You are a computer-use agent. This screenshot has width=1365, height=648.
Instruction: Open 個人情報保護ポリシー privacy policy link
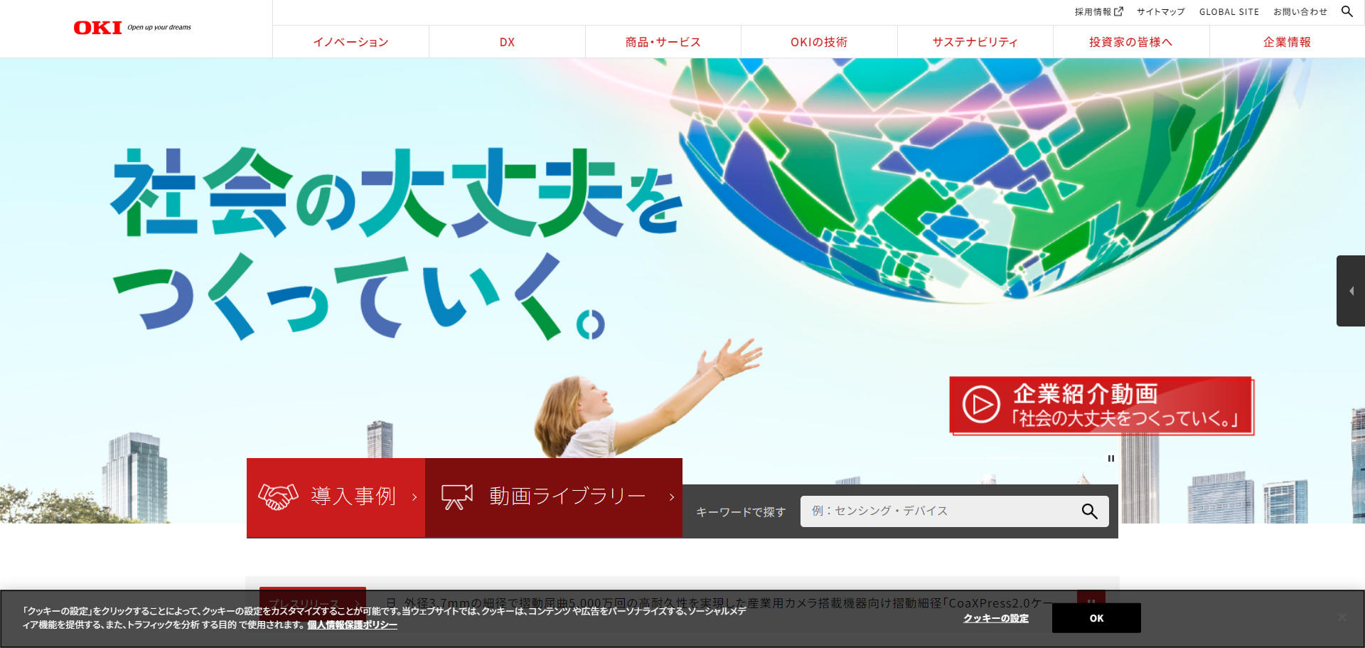(x=352, y=625)
